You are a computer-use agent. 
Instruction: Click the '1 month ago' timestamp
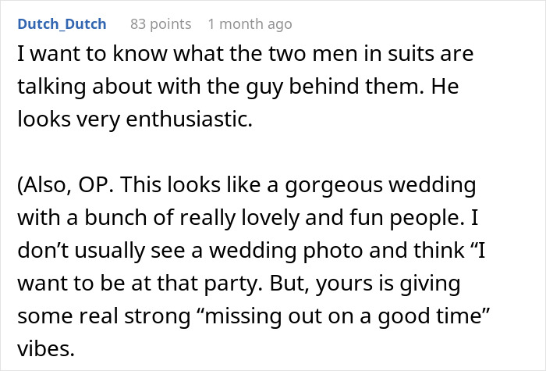250,24
